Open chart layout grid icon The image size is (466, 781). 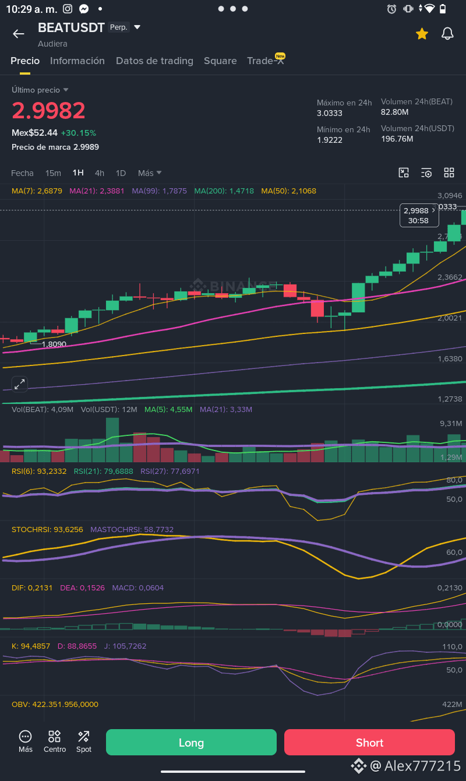(449, 173)
